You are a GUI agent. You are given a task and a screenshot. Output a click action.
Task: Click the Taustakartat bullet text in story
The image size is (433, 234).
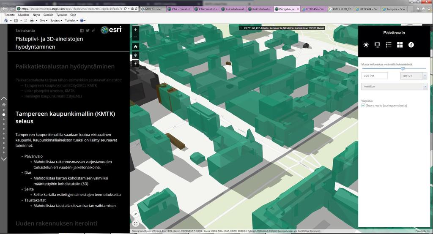click(x=35, y=200)
